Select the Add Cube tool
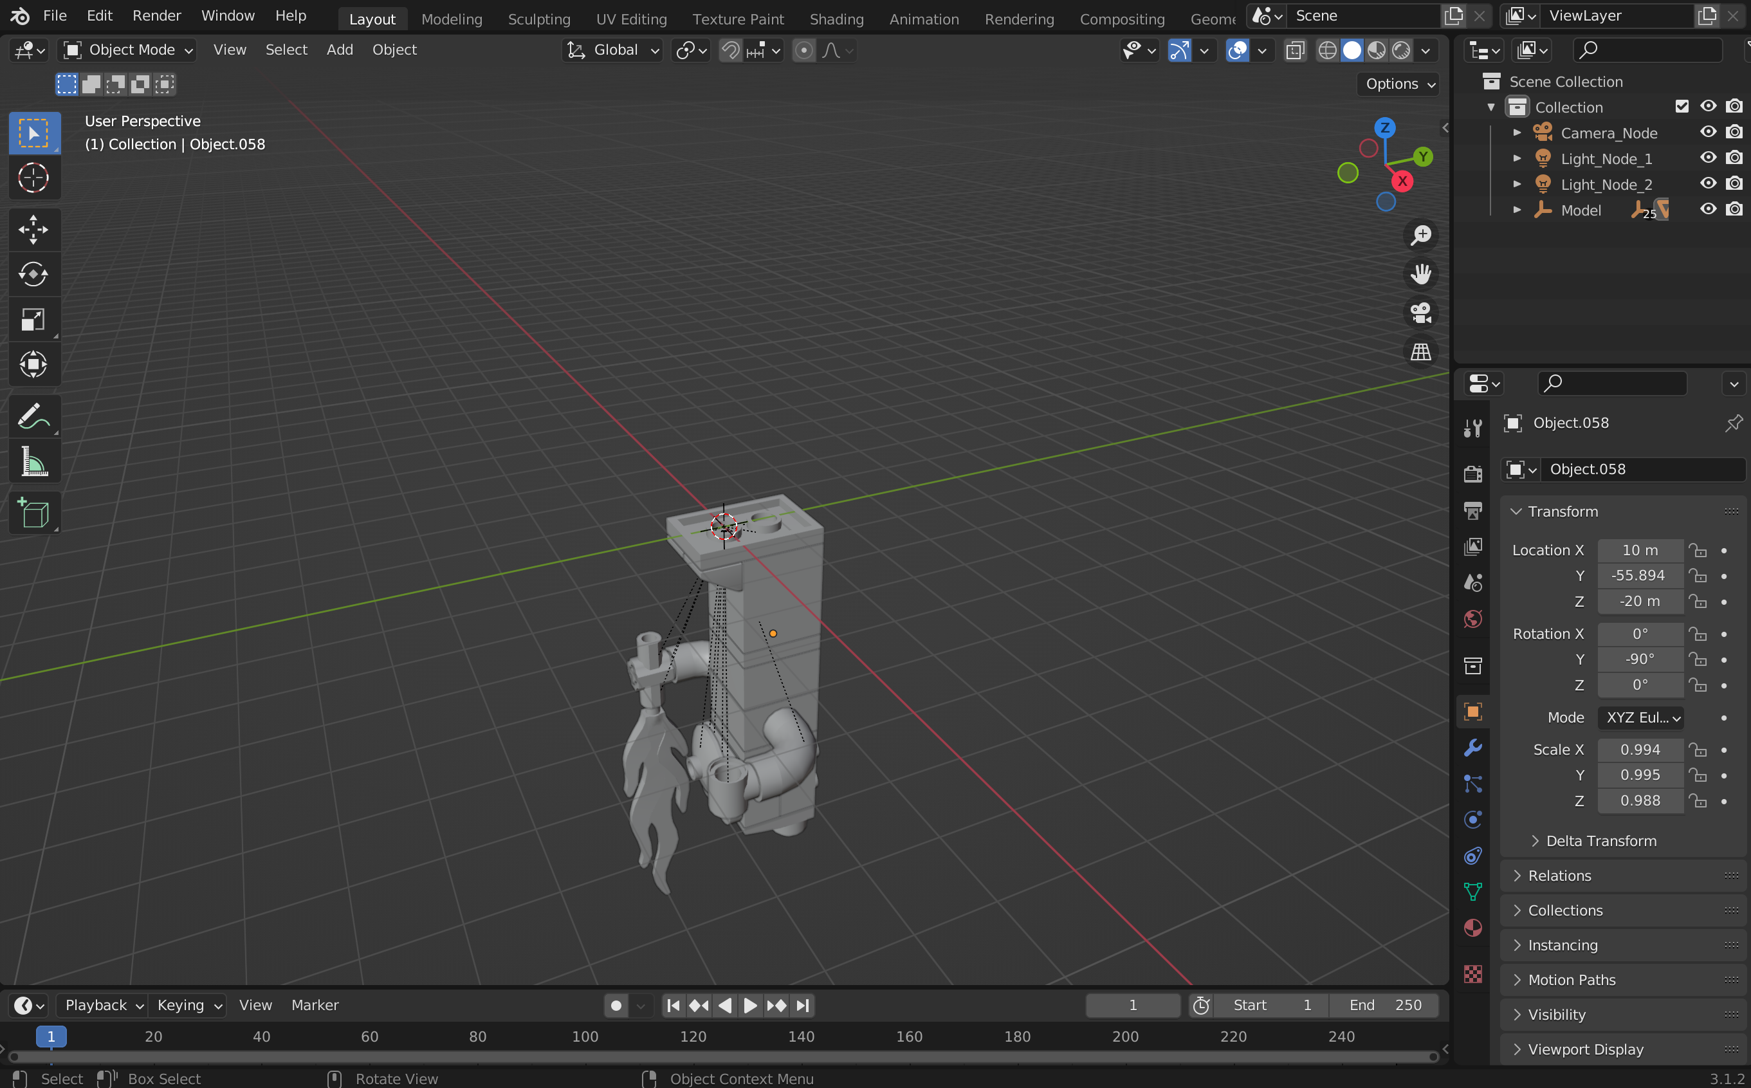1751x1088 pixels. 33,513
